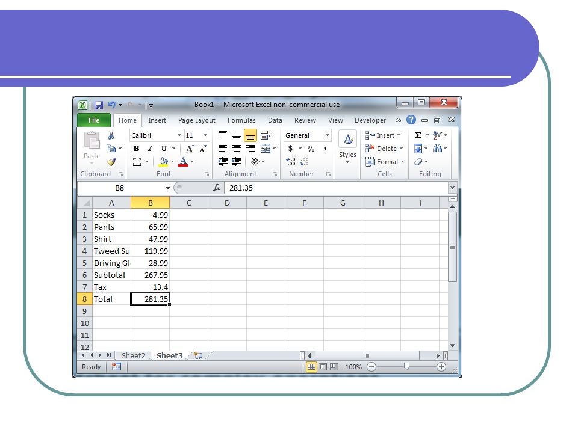The width and height of the screenshot is (578, 433).
Task: Toggle Align Text Right
Action: 250,149
